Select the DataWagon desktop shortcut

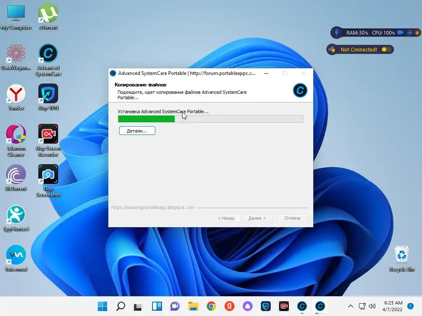[16, 57]
